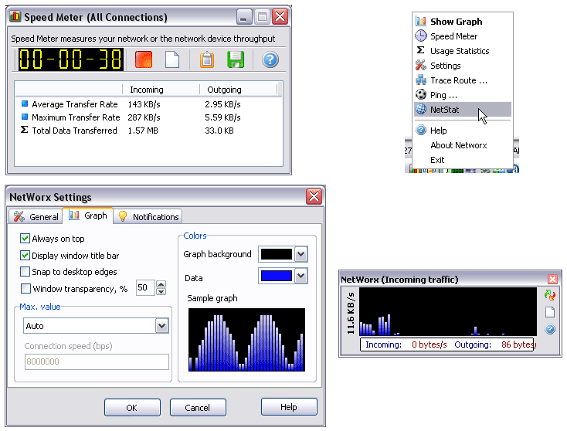
Task: Click the Outgoing column header in Speed Meter
Action: pyautogui.click(x=238, y=90)
